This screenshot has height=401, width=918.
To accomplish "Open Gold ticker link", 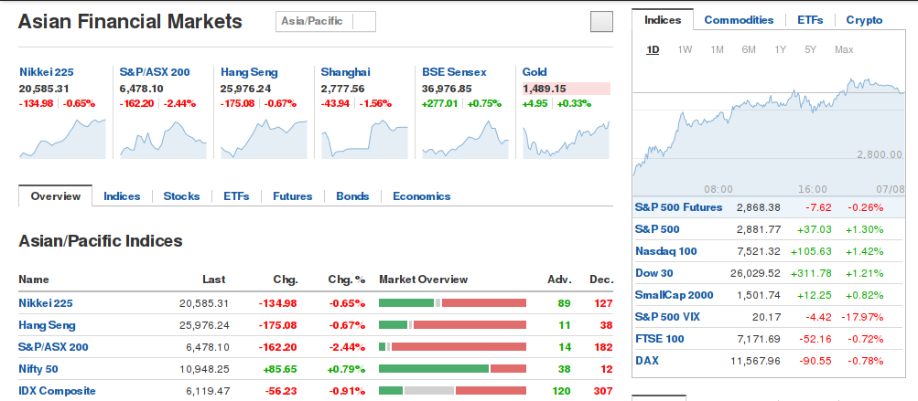I will coord(535,72).
